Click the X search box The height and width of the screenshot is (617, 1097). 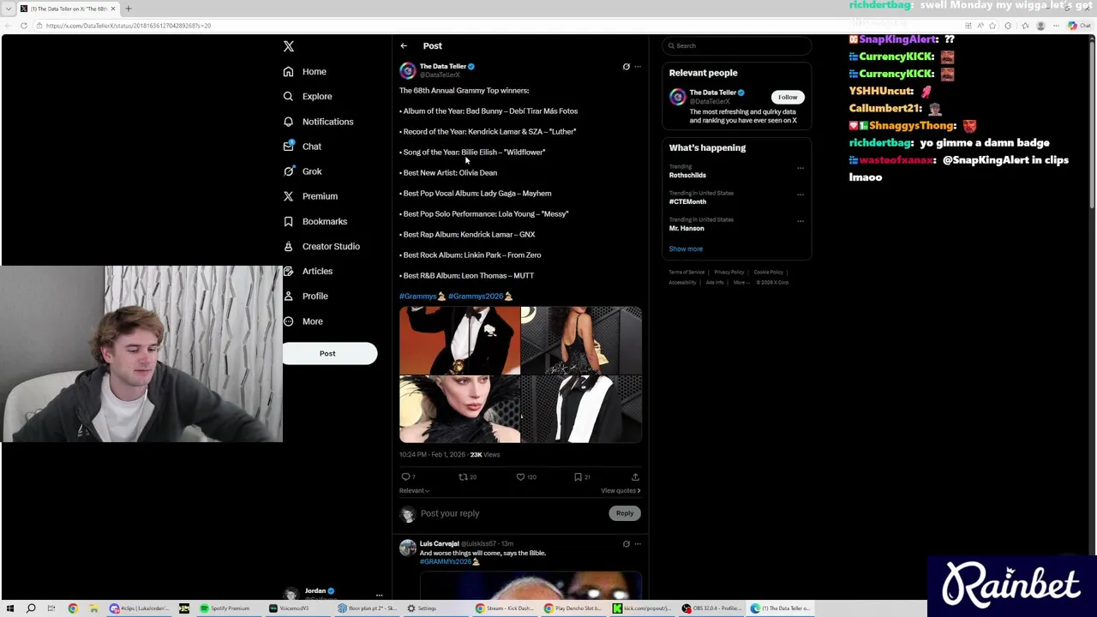pos(736,46)
